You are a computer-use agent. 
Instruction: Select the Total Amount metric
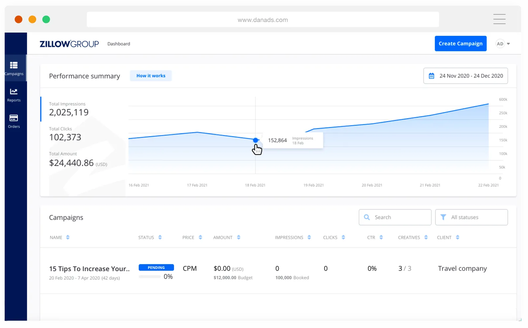coord(78,159)
